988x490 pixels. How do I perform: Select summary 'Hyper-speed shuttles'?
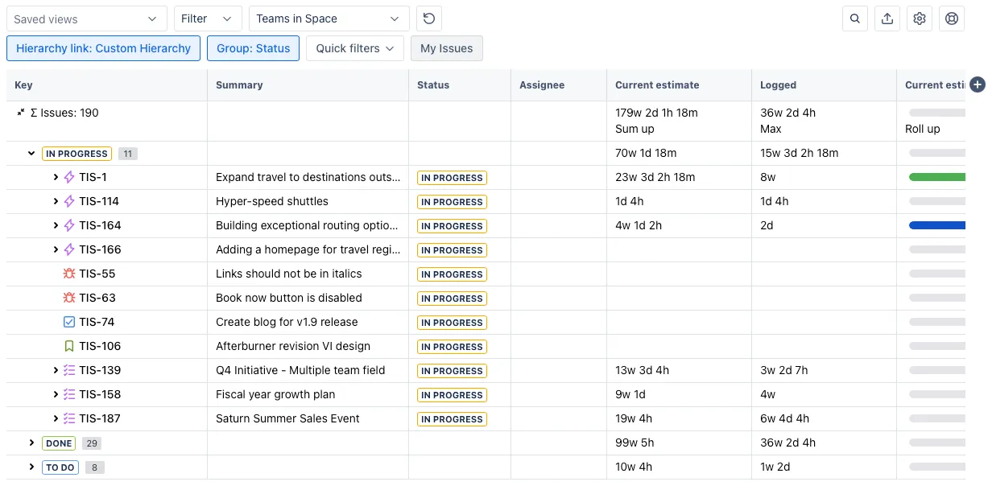[272, 201]
